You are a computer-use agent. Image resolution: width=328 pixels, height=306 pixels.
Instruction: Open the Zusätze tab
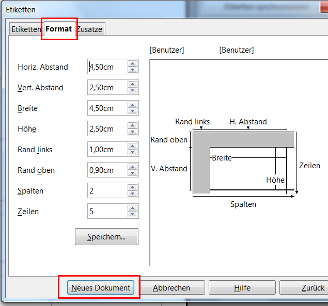[x=90, y=29]
